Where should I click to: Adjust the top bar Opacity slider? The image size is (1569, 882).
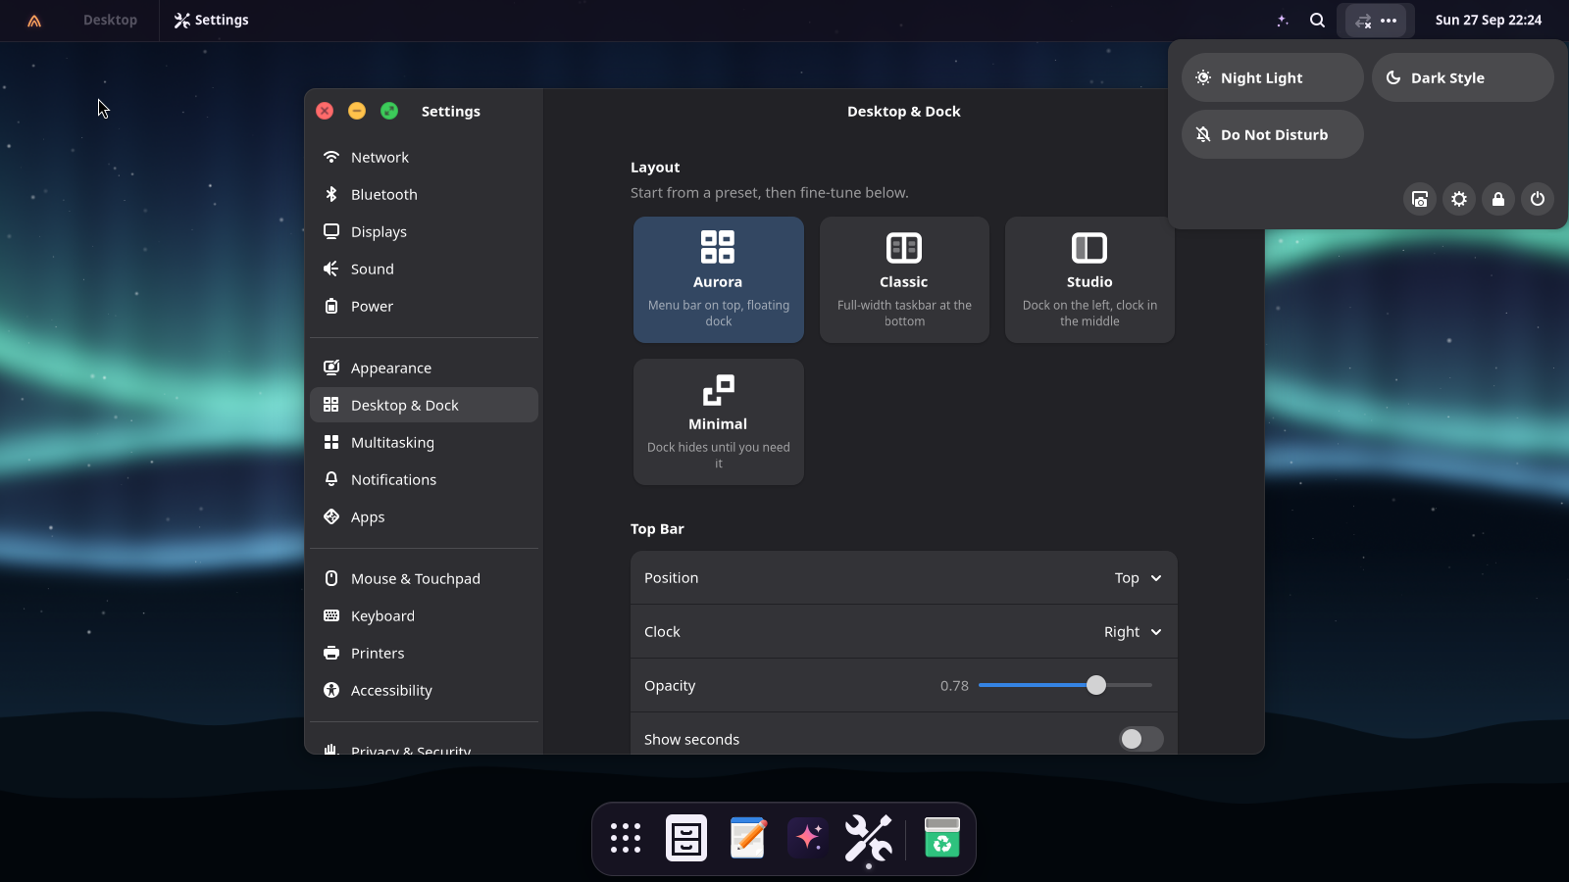tap(1065, 685)
